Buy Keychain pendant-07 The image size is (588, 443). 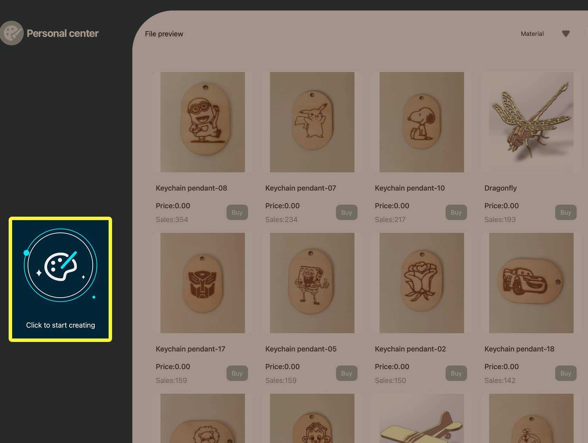point(347,213)
